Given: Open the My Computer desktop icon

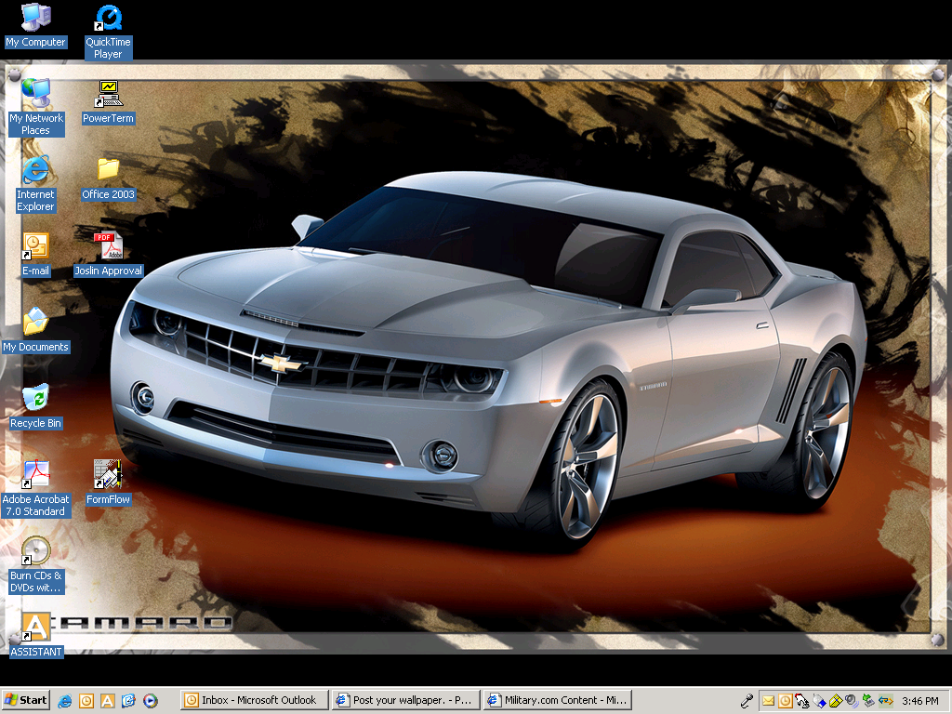Looking at the screenshot, I should 35,17.
